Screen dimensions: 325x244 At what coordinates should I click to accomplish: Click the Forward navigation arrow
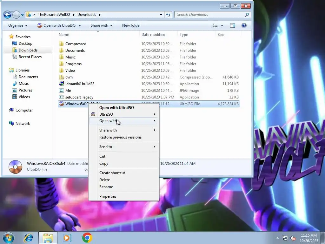coord(16,15)
